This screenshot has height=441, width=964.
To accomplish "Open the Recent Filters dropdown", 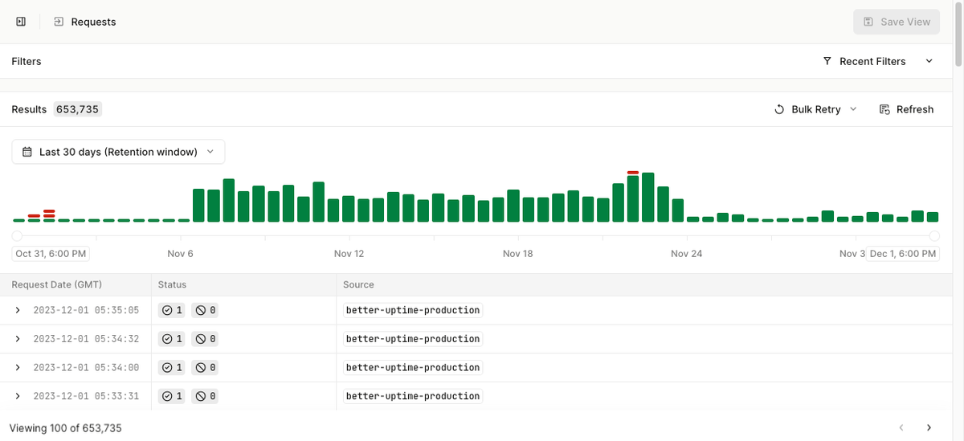I will [879, 61].
